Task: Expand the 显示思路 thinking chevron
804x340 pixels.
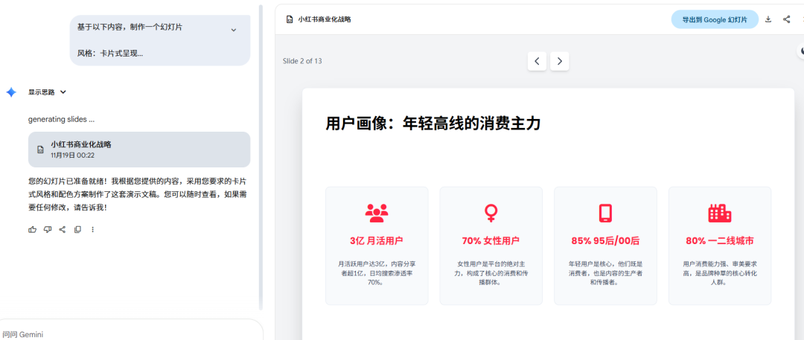Action: 63,92
